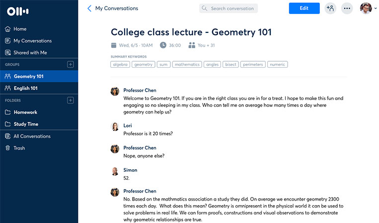The image size is (379, 223).
Task: Click the Home icon in the sidebar
Action: [x=8, y=29]
